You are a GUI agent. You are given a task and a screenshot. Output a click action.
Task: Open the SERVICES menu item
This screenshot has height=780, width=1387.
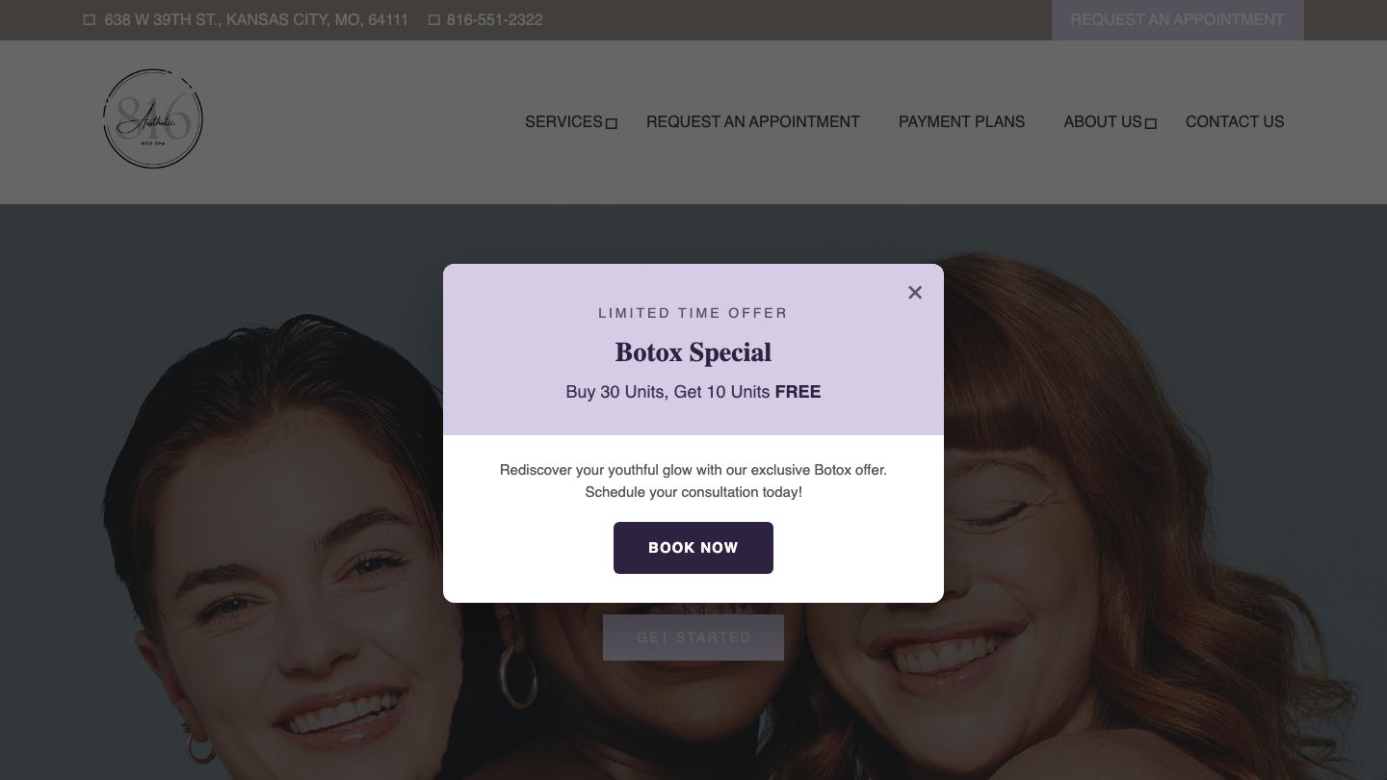[563, 122]
